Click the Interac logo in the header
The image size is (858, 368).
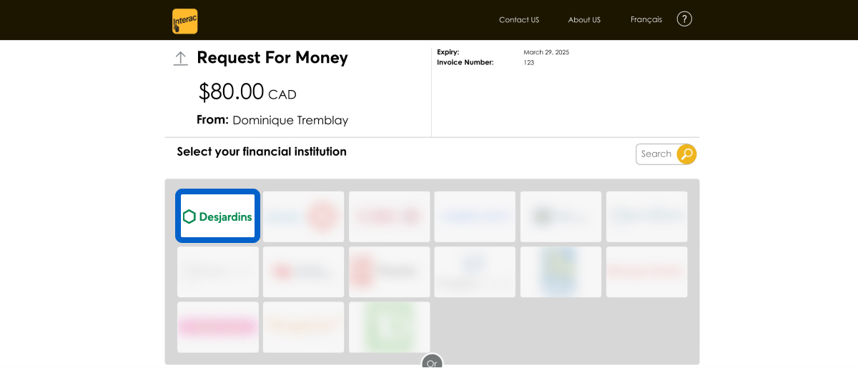point(184,21)
